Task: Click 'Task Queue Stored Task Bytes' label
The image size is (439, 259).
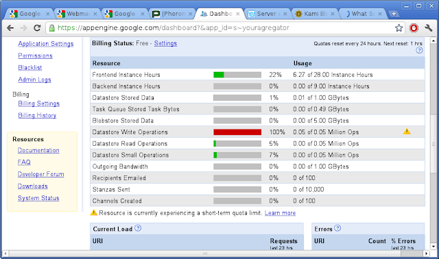Action: click(x=136, y=109)
